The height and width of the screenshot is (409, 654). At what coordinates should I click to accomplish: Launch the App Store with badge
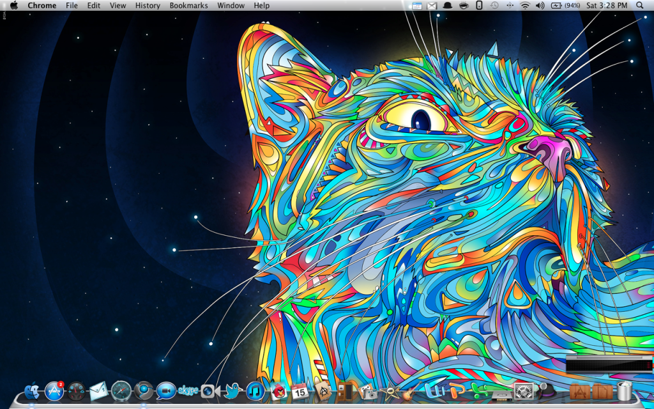[54, 391]
